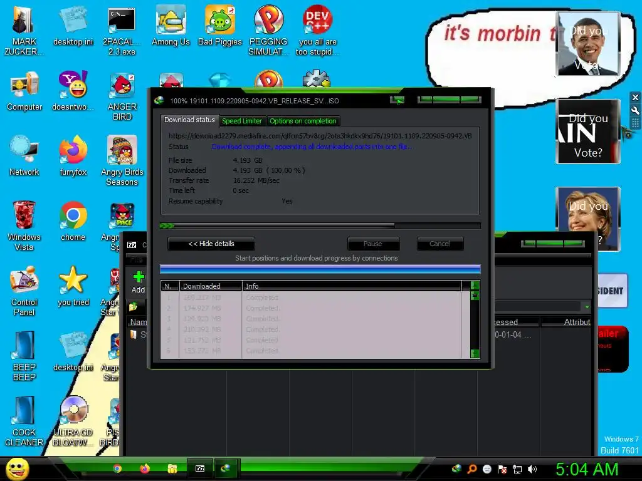Open the Explorer folder taskbar icon
This screenshot has width=642, height=481.
172,468
